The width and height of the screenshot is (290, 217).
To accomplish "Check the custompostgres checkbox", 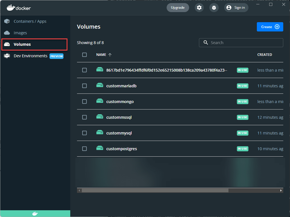I will (85, 149).
